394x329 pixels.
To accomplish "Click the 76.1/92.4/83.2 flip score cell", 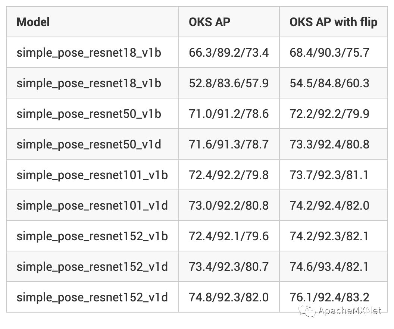I will click(x=329, y=297).
